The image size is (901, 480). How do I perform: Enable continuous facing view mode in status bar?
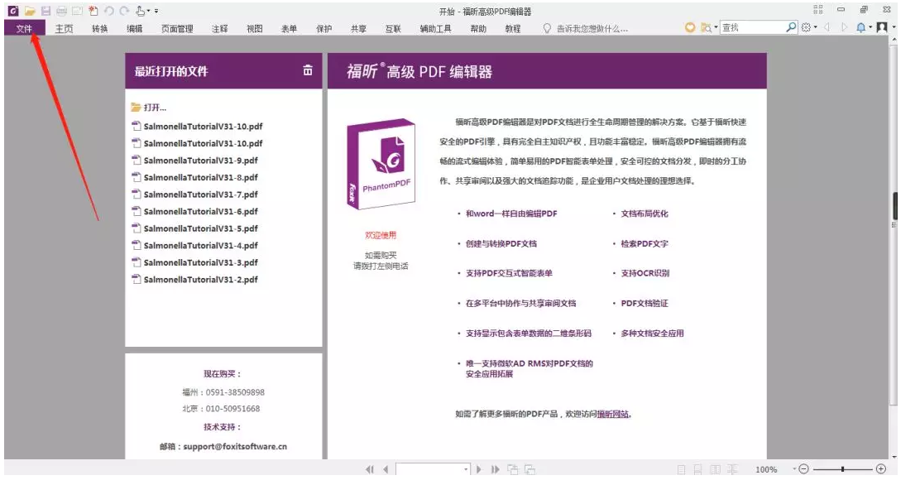tap(732, 469)
